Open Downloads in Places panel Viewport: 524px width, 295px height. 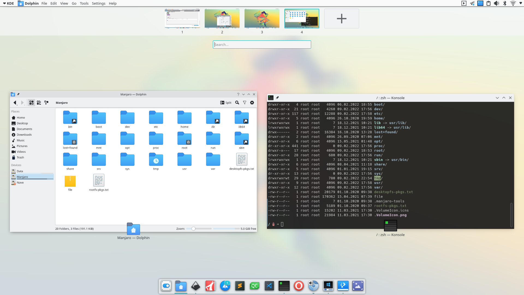pyautogui.click(x=32, y=135)
